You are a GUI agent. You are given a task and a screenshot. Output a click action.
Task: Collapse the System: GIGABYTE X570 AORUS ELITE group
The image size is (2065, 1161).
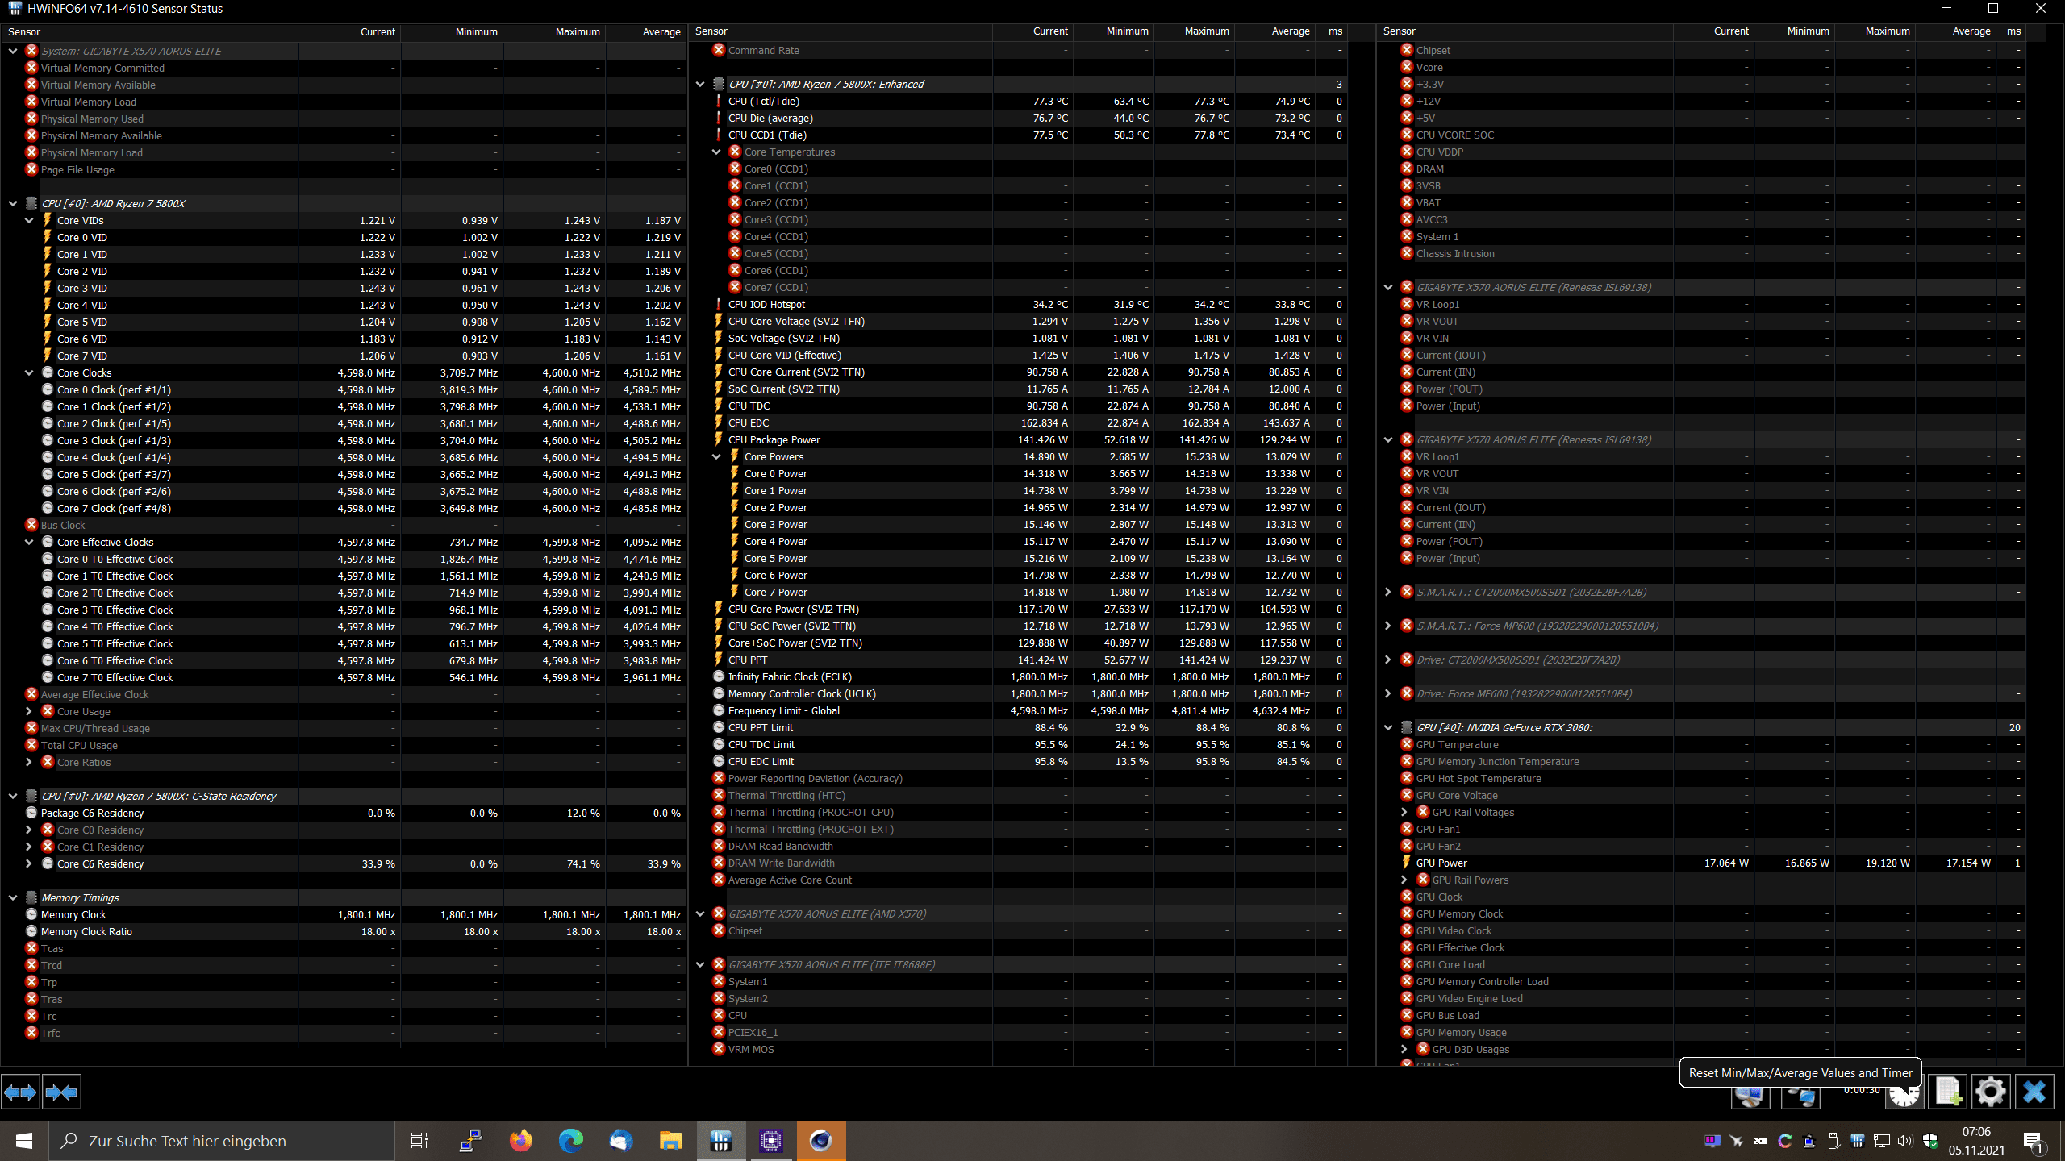[x=13, y=51]
